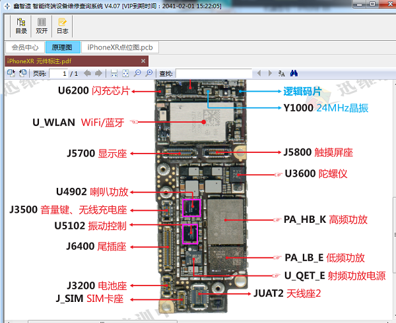The width and height of the screenshot is (396, 323).
Task: Click the J6400 尾插座 label
Action: (x=96, y=247)
